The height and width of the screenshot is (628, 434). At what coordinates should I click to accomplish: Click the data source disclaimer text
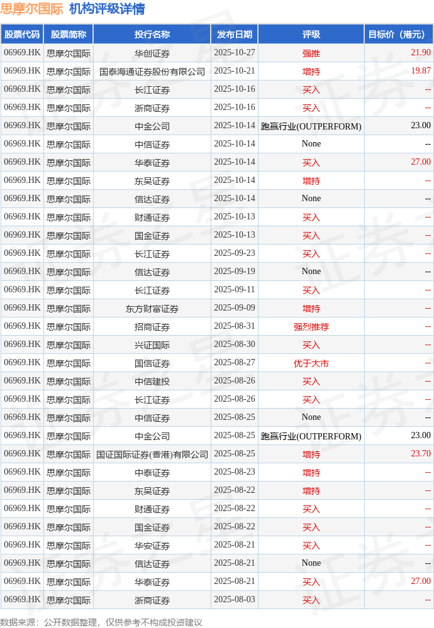coord(101,622)
